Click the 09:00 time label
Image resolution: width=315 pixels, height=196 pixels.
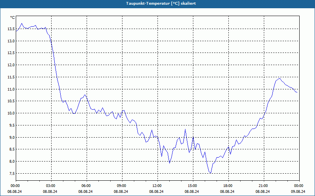click(x=121, y=186)
